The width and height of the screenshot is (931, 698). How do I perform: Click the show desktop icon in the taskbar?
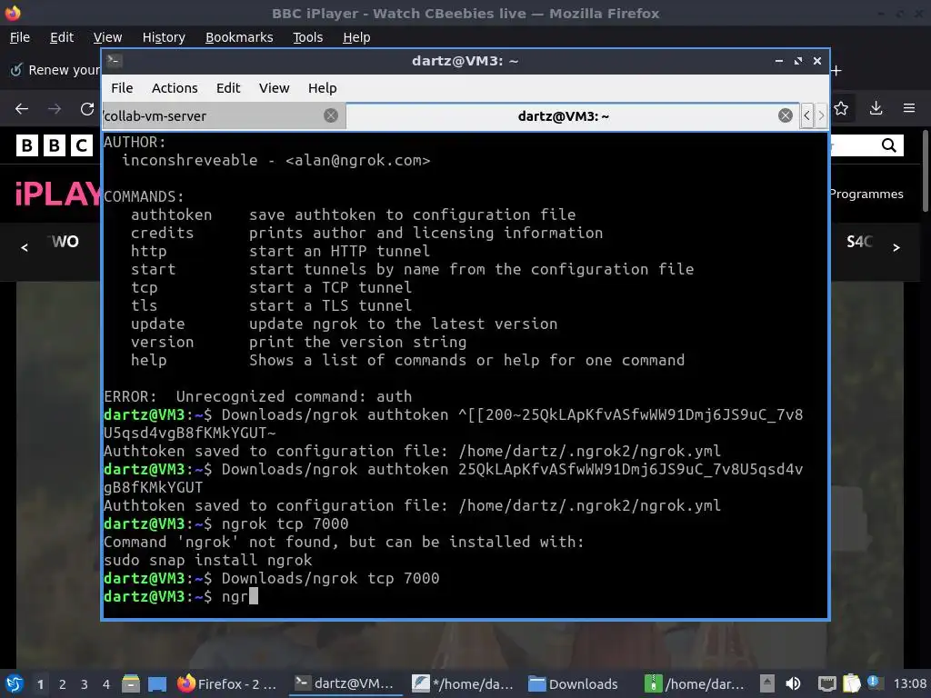coord(156,683)
